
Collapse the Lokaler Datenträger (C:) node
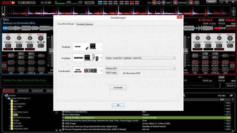click(x=7, y=98)
